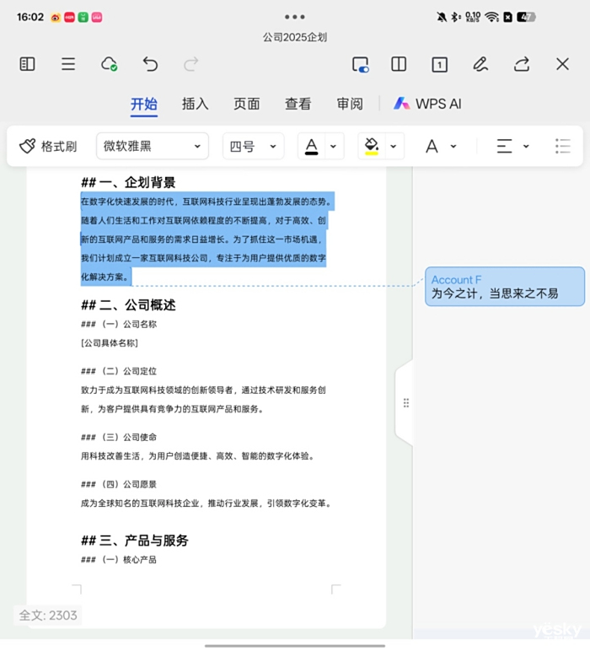Open the share document icon
This screenshot has height=651, width=590.
522,64
